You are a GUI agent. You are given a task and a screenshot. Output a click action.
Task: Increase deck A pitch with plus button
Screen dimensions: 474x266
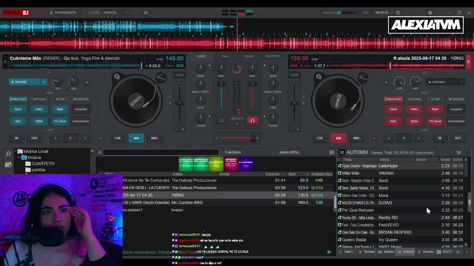[x=183, y=129]
